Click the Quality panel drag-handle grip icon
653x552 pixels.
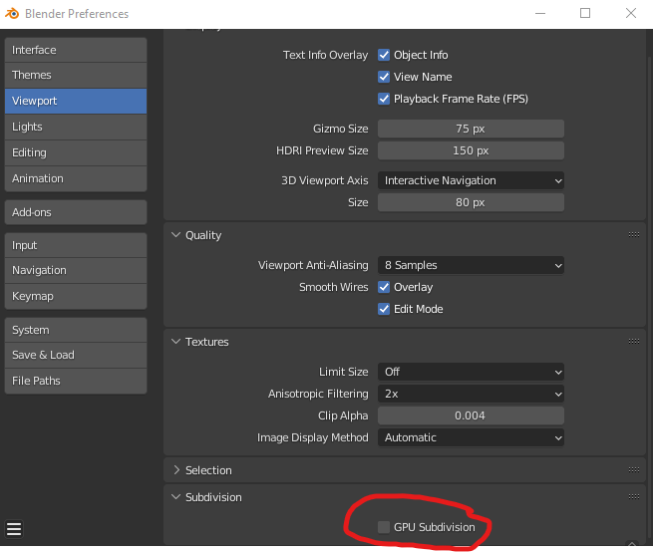pos(633,235)
